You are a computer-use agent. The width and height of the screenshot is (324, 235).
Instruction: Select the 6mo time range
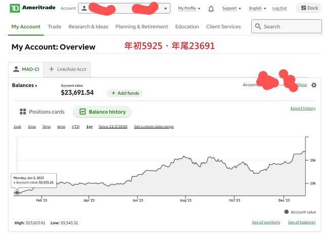[x=61, y=126]
